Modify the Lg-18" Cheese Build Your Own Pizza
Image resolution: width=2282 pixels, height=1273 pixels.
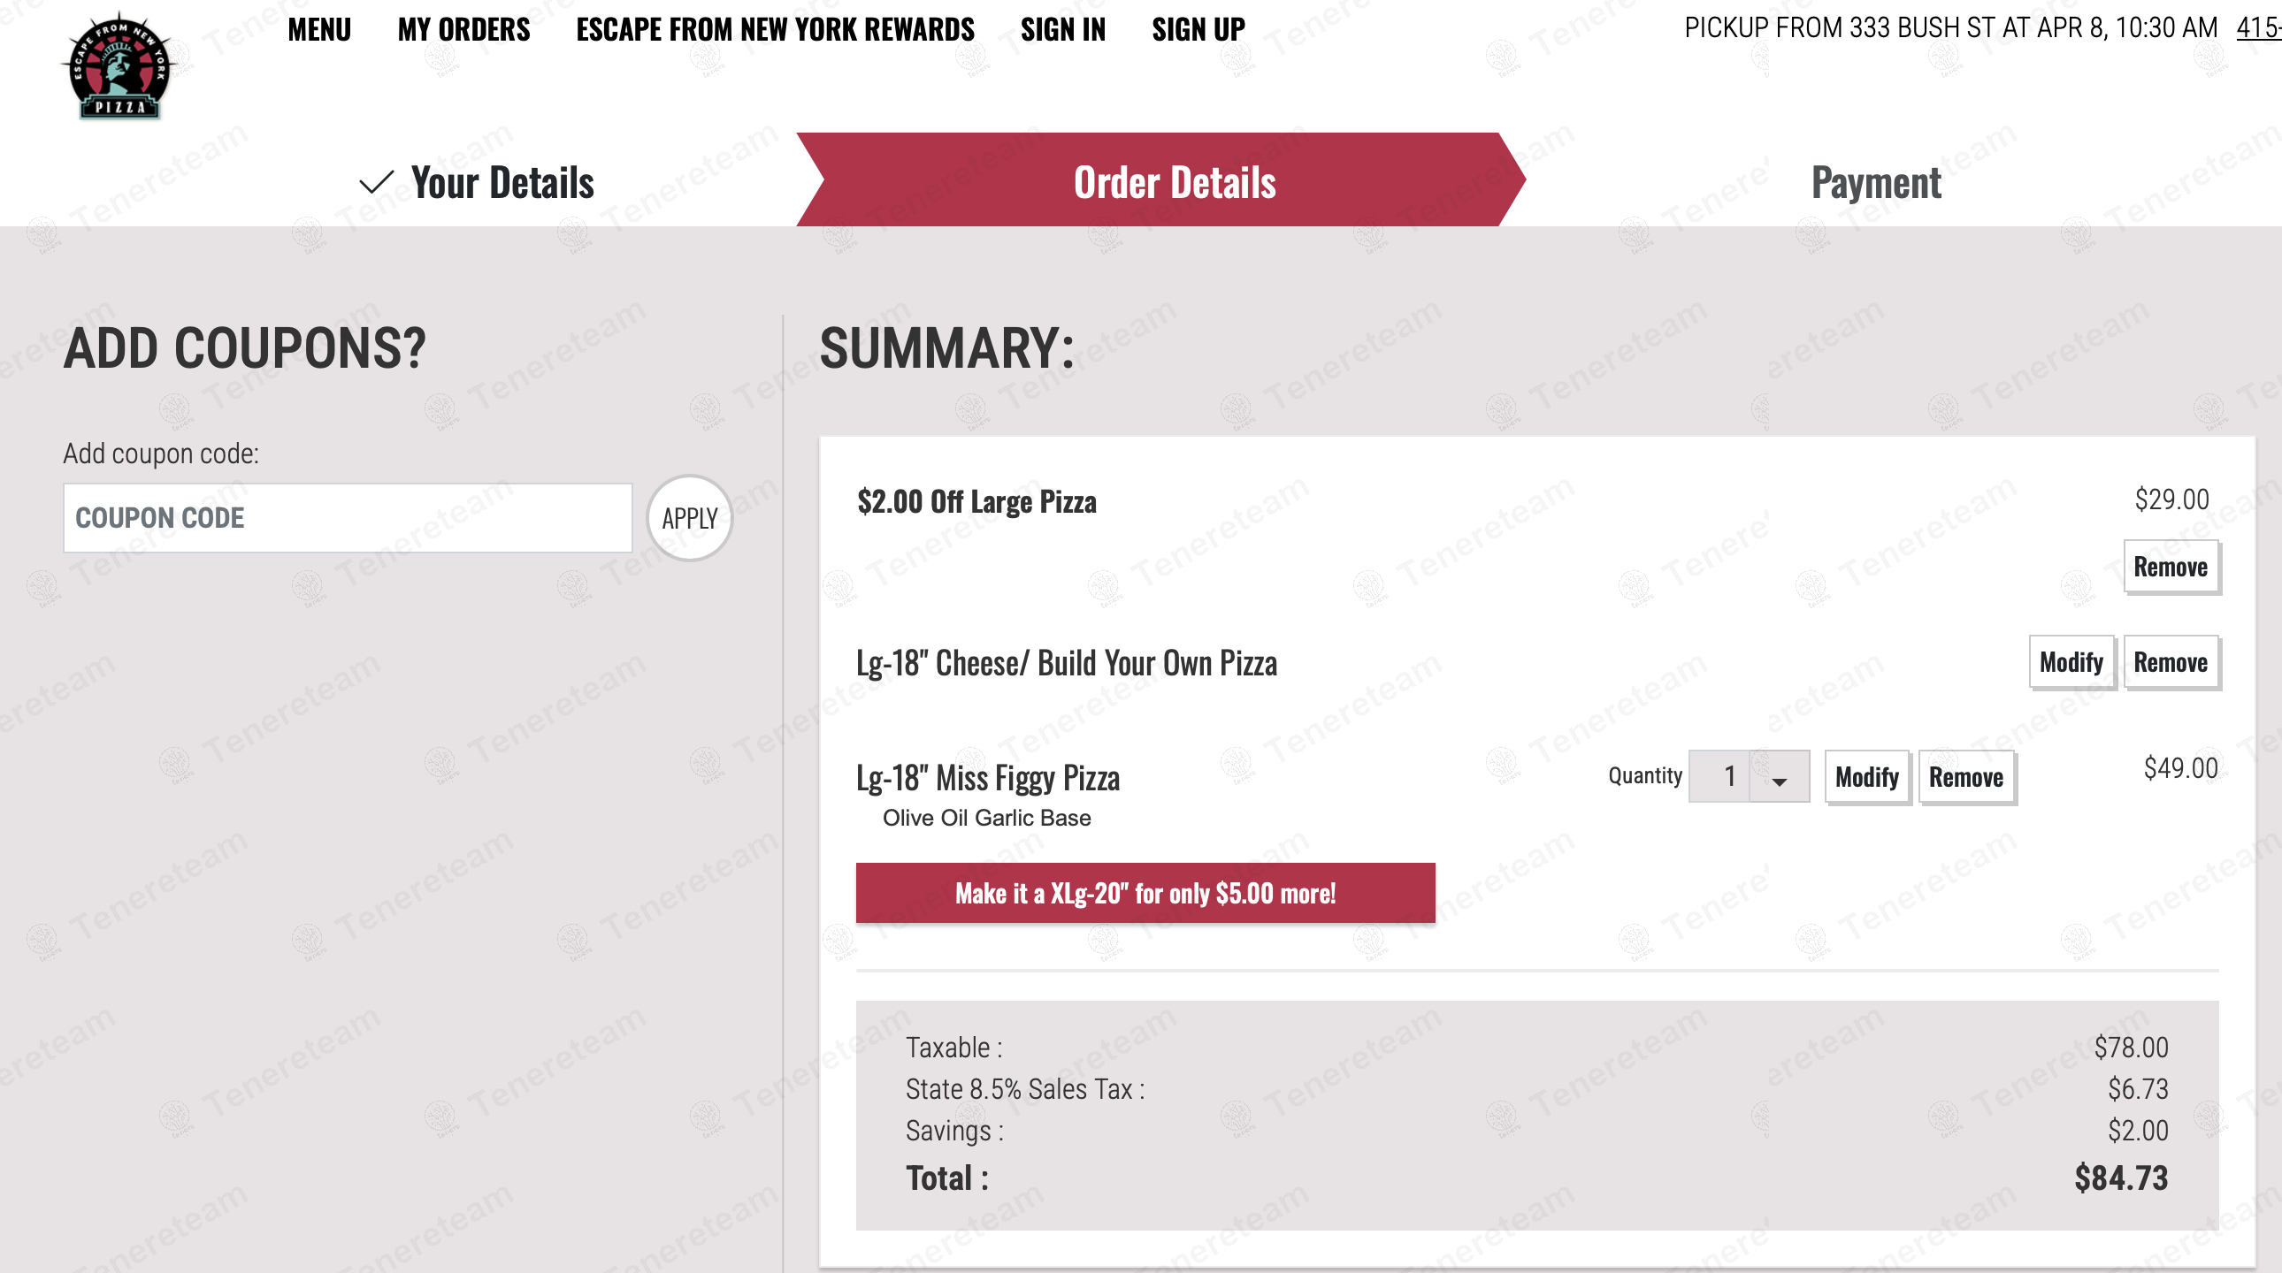point(2071,661)
